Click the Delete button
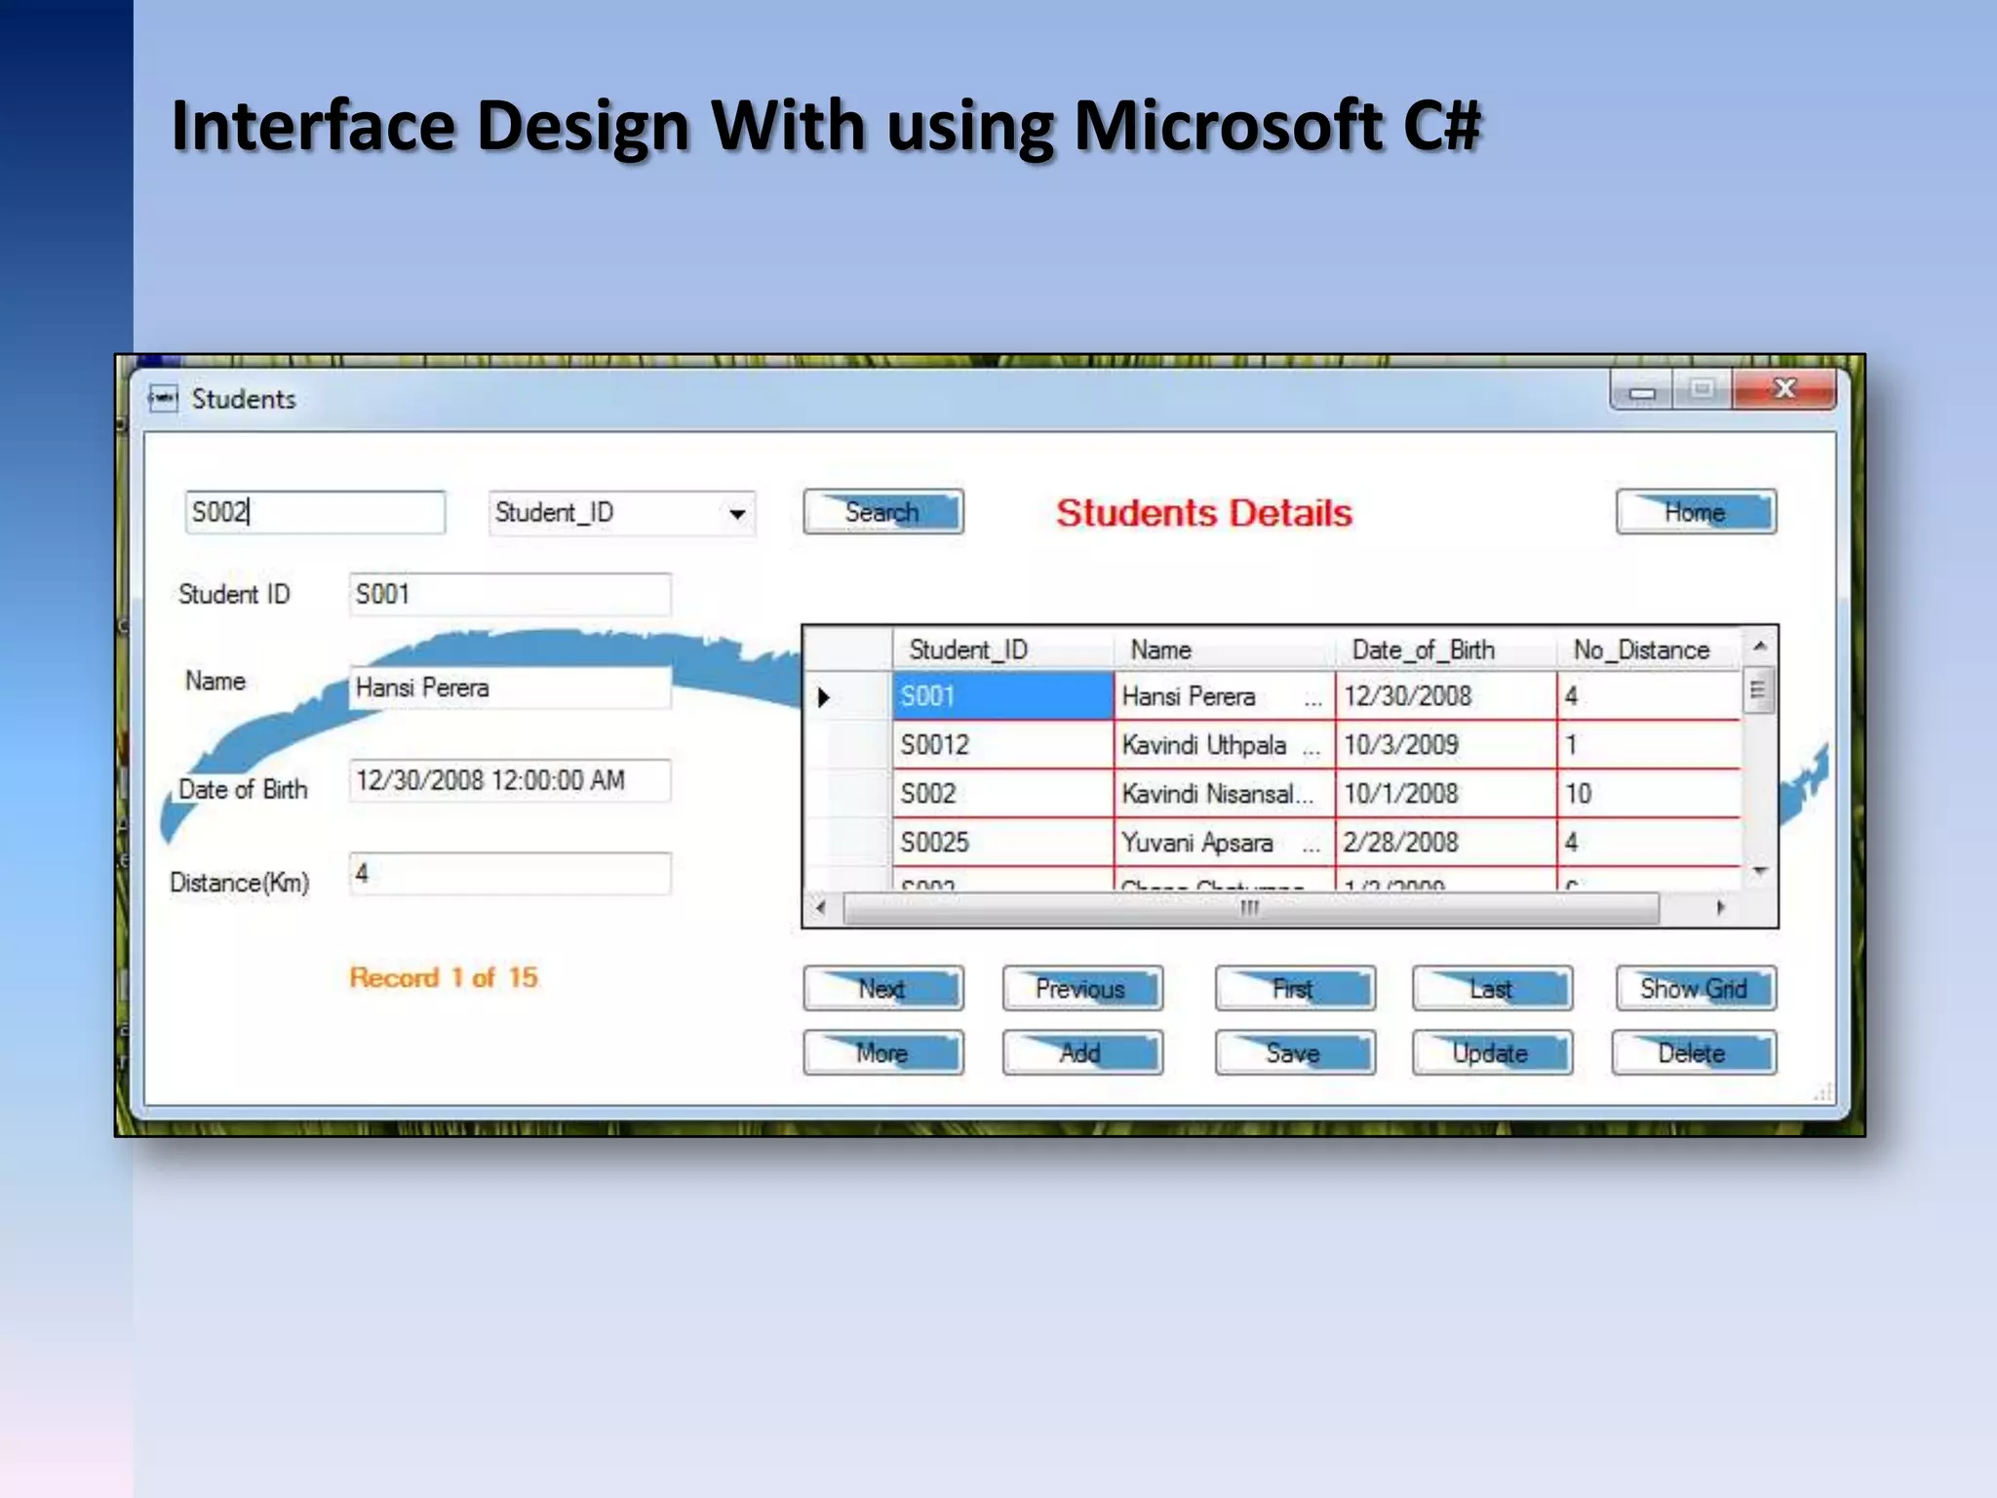This screenshot has height=1498, width=1997. coord(1694,1052)
